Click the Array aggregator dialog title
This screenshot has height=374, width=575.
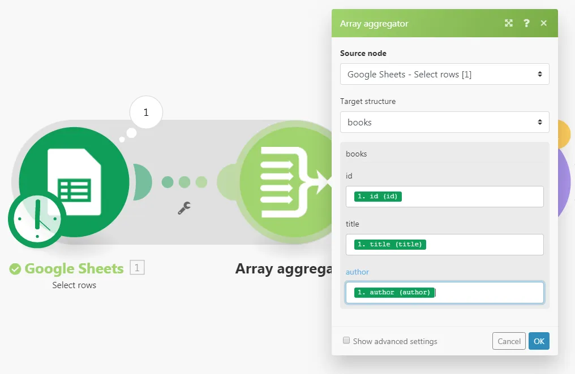point(374,24)
